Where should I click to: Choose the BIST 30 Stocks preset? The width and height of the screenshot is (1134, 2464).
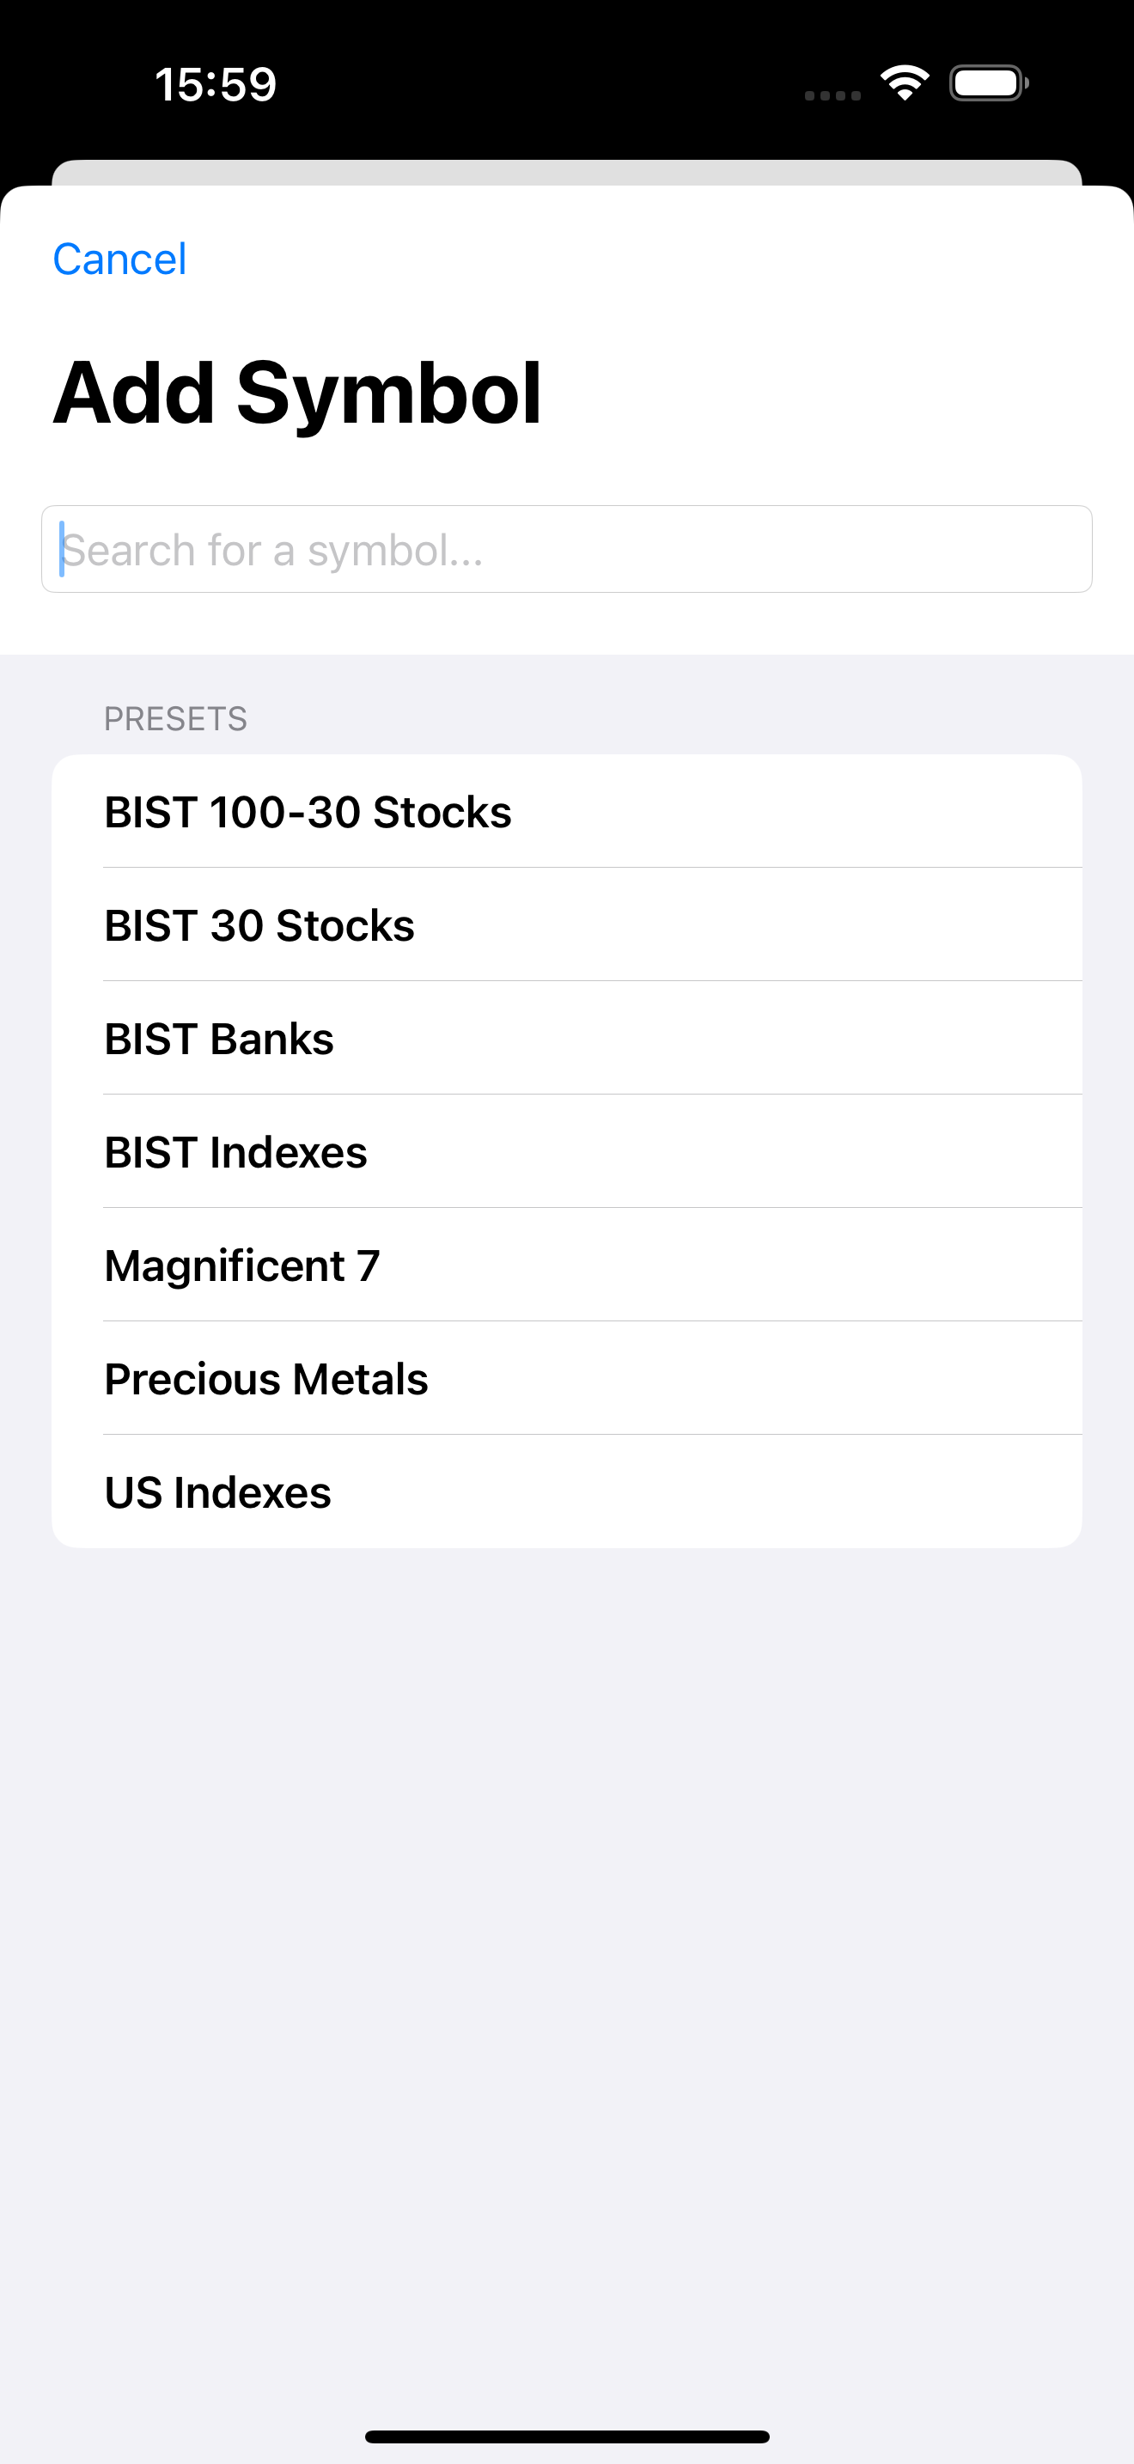click(567, 925)
